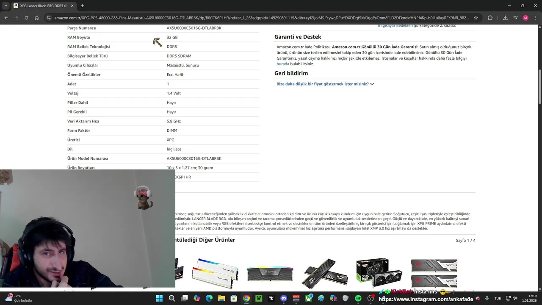The width and height of the screenshot is (542, 305).
Task: Open Windows taskbar search
Action: pos(172,298)
